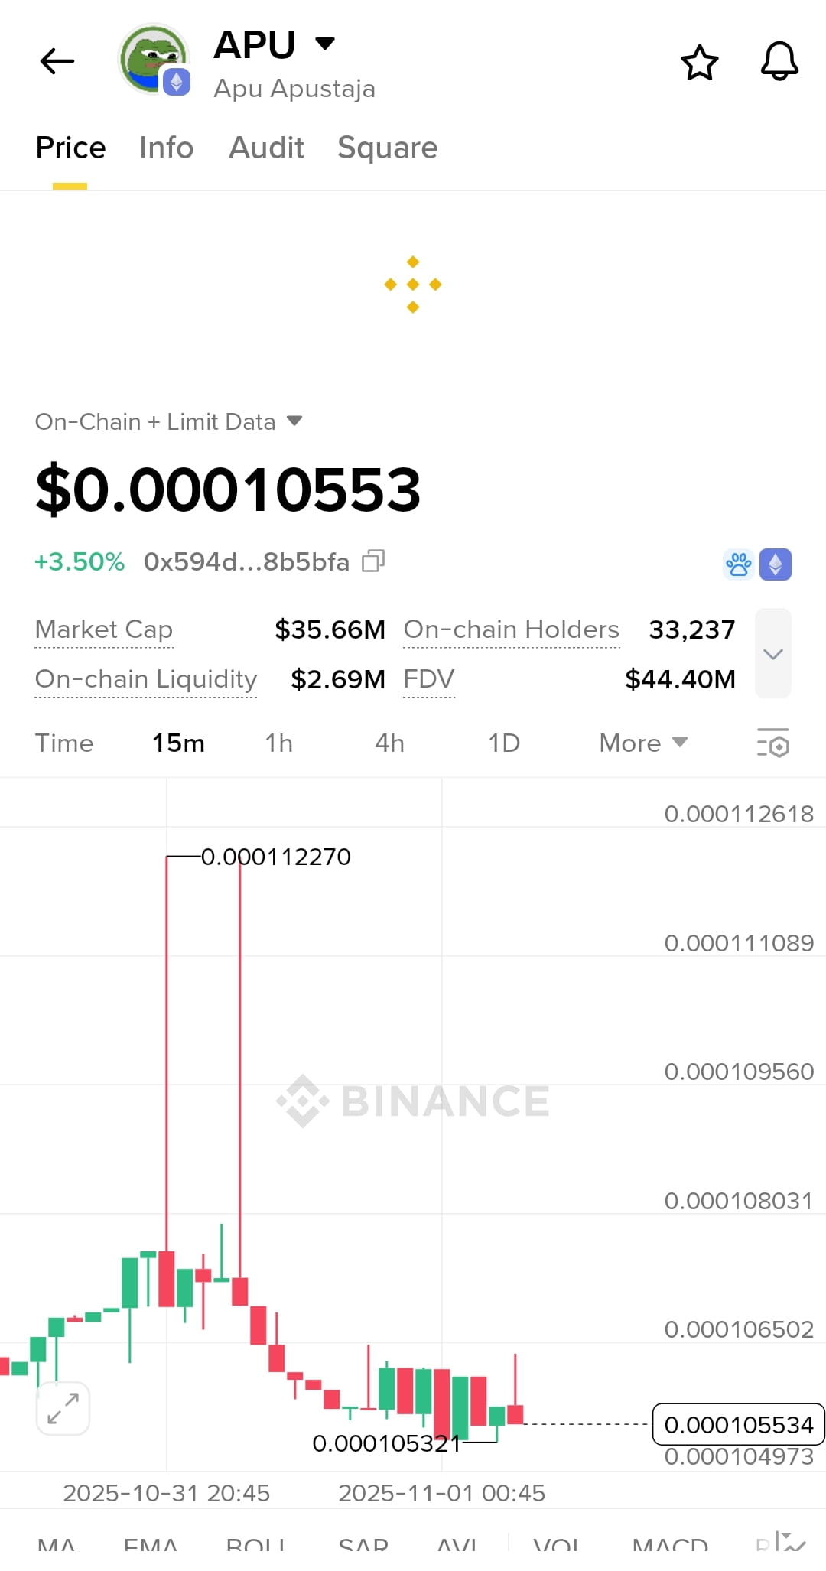
Task: Expand On-Chain + Limit Data dropdown
Action: pos(169,421)
